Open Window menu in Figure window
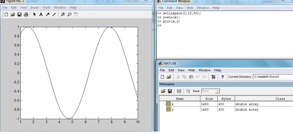 point(60,8)
